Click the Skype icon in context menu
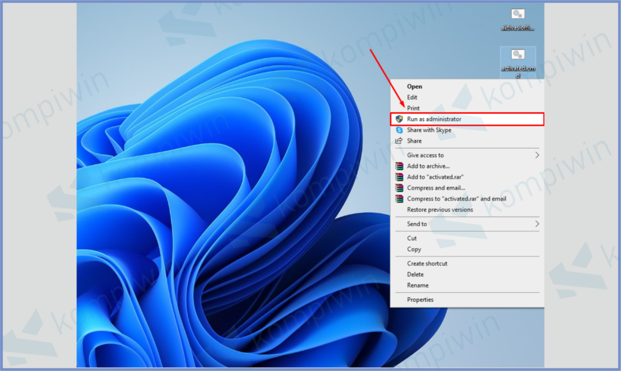This screenshot has height=371, width=621. (x=399, y=130)
